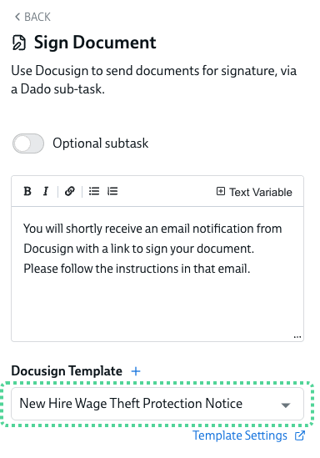Click the Optional subtask label text
320x458 pixels.
101,143
